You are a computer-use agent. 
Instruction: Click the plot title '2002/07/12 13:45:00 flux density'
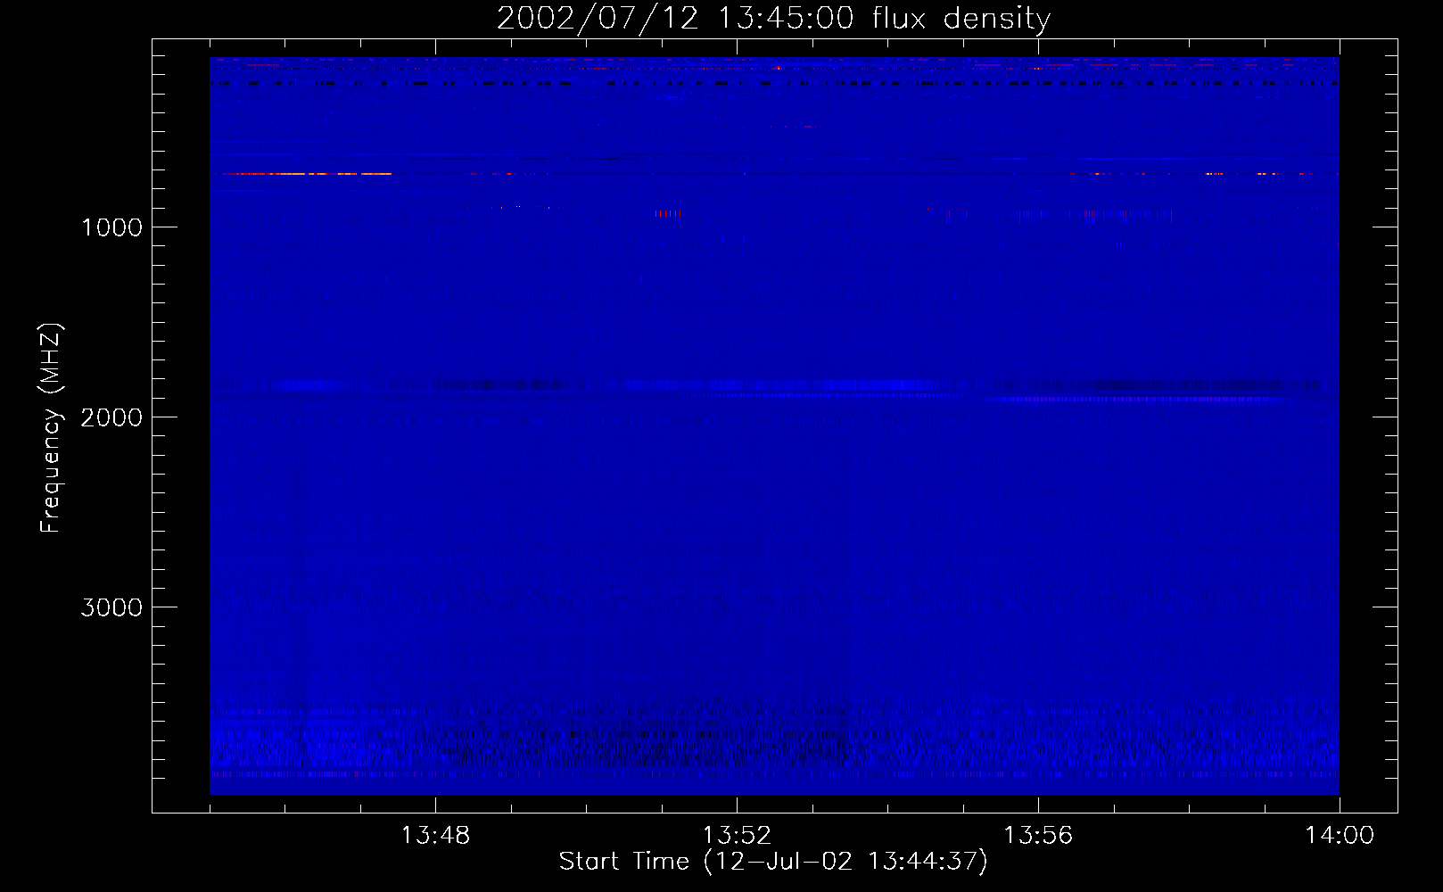coord(773,19)
